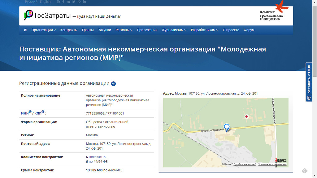The height and width of the screenshot is (178, 317).
Task: Click the Регион value Москва
Action: click(92, 135)
